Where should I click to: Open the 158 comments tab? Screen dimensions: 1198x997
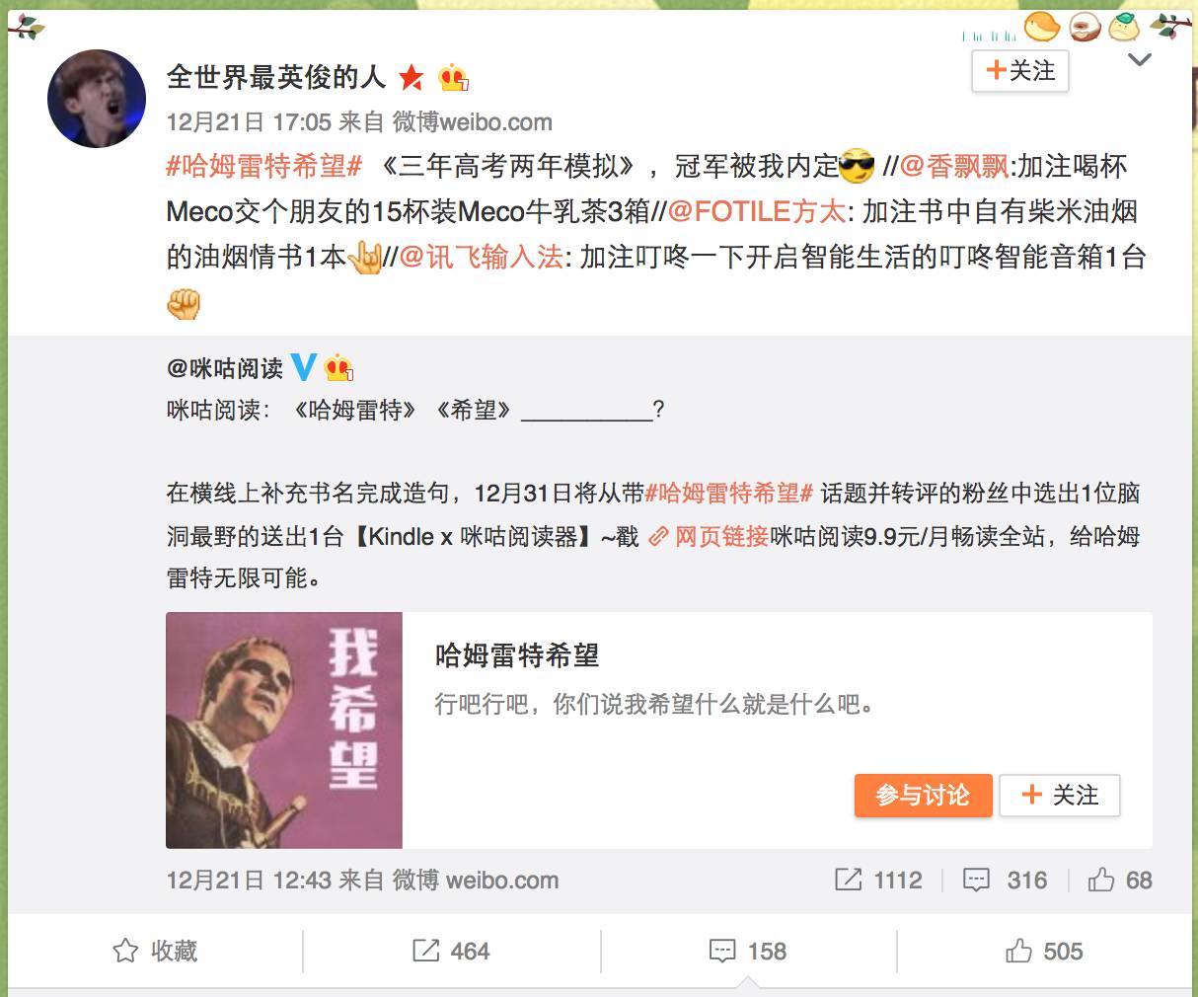[748, 951]
